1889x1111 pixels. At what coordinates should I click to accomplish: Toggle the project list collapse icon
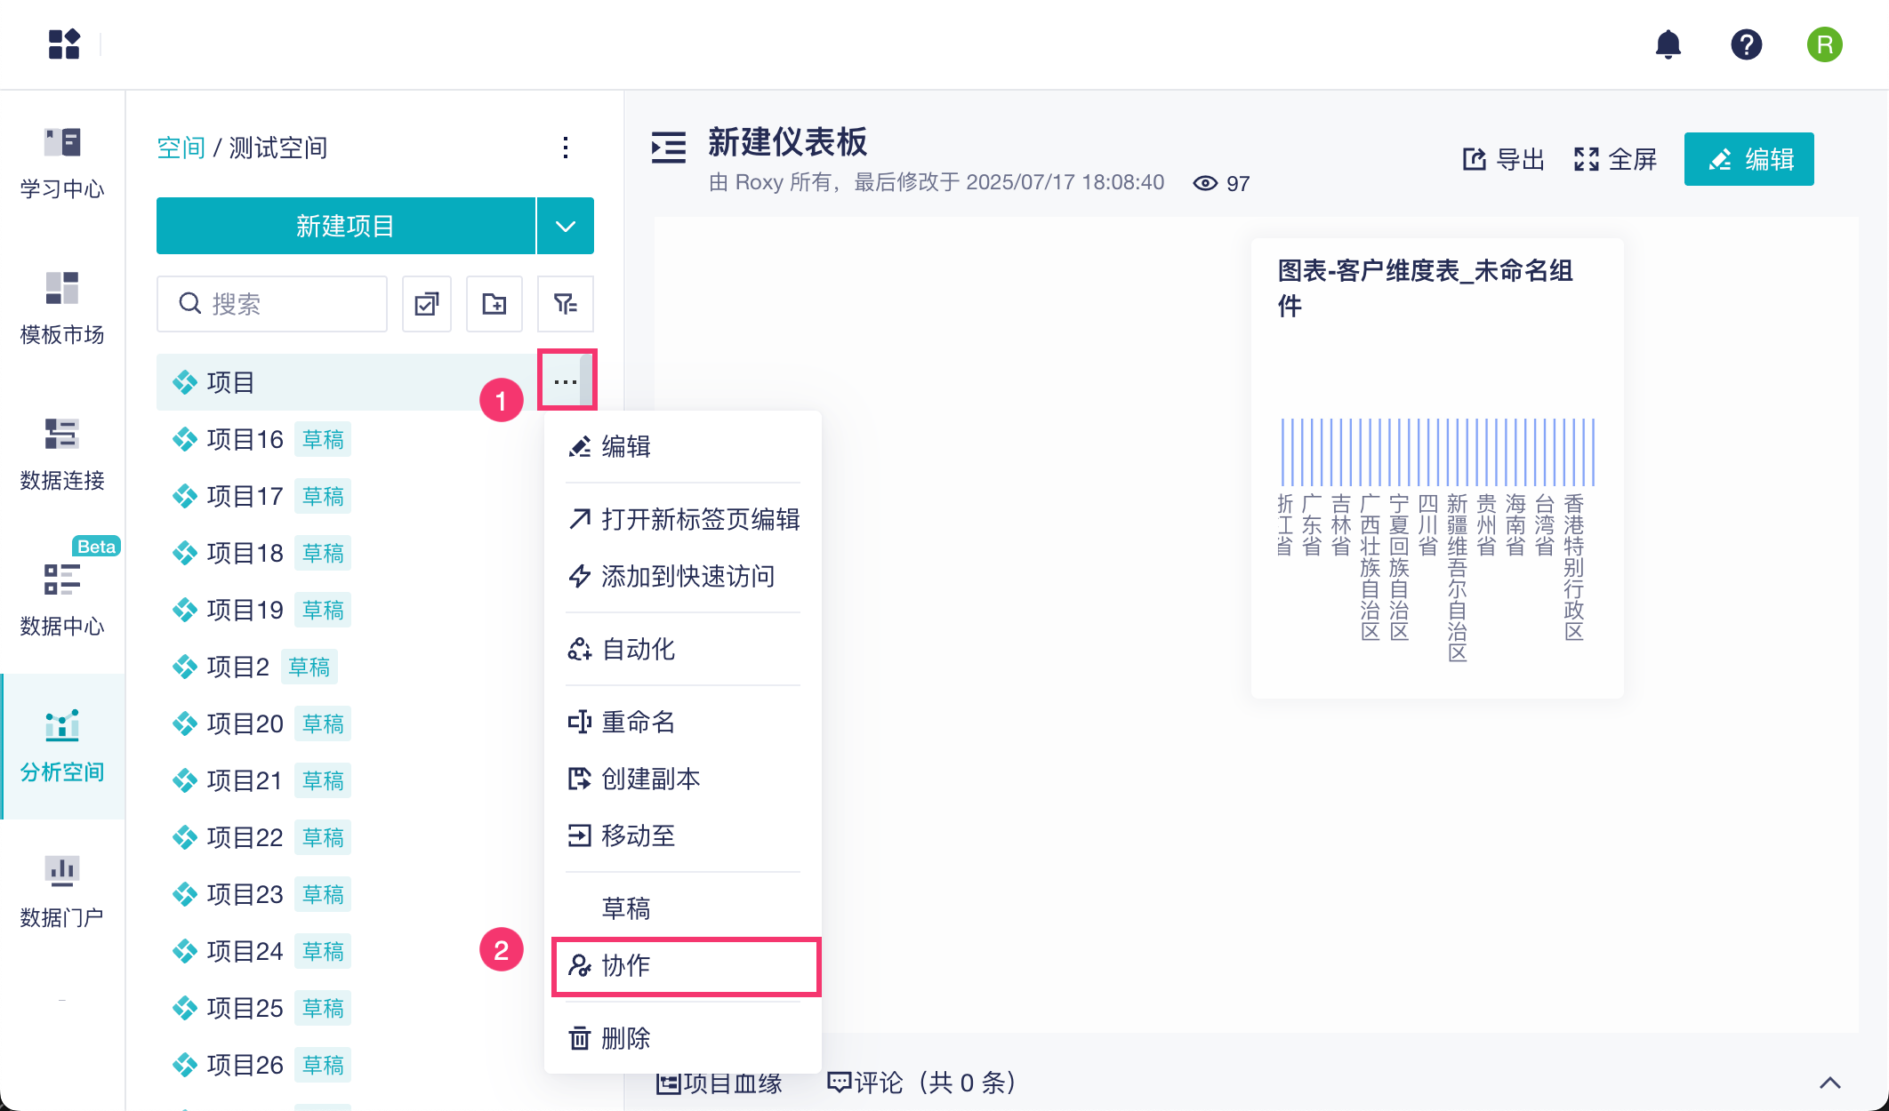point(669,148)
